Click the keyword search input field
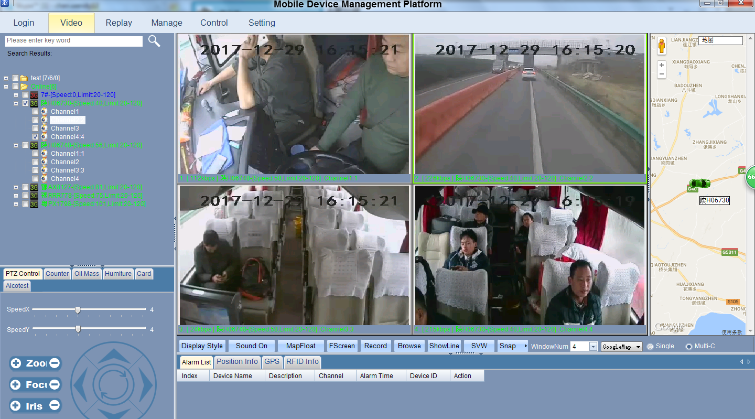The height and width of the screenshot is (419, 755). pyautogui.click(x=74, y=41)
